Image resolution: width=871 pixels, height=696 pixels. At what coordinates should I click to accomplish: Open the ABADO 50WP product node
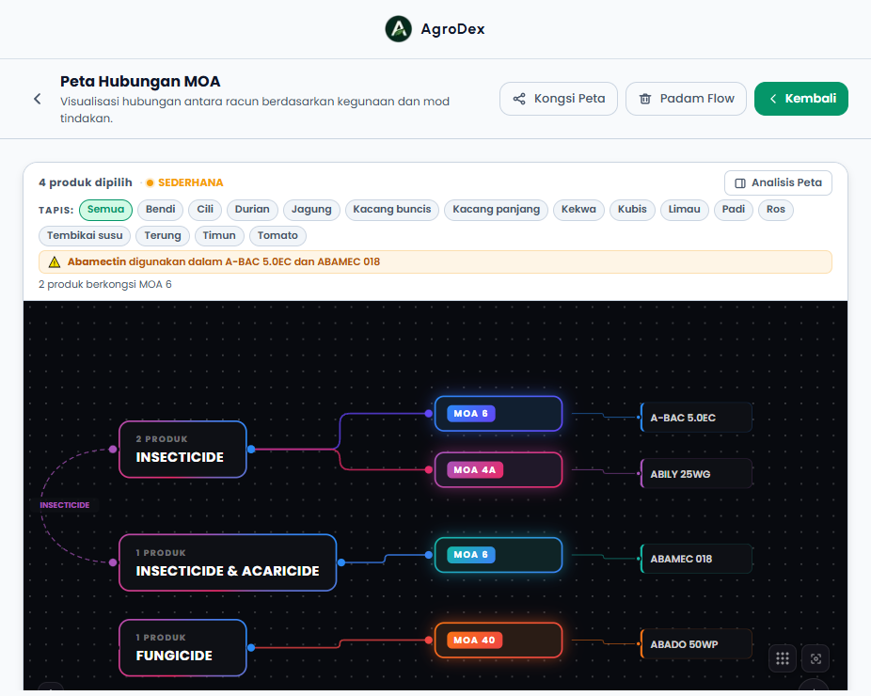click(697, 644)
